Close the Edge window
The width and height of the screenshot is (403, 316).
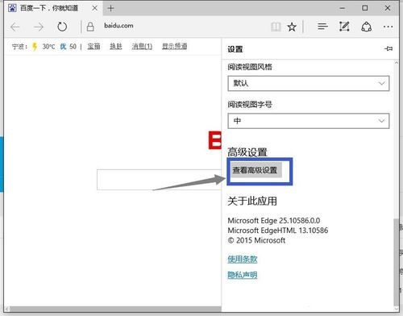click(x=388, y=8)
